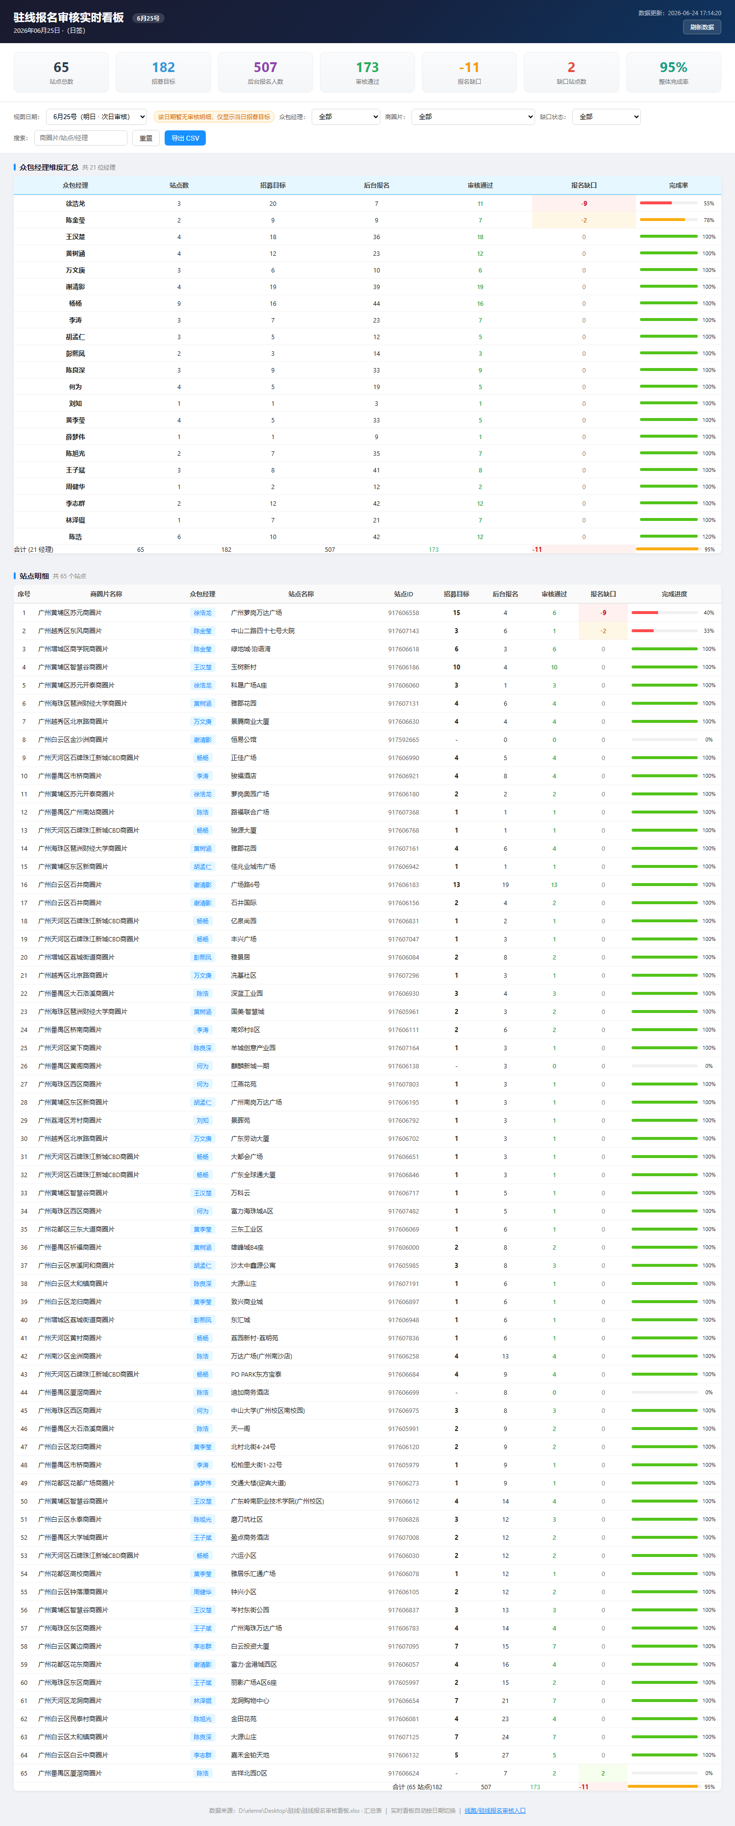This screenshot has width=735, height=1826.
Task: Click site name 吉祥北西D区
Action: (x=249, y=1773)
